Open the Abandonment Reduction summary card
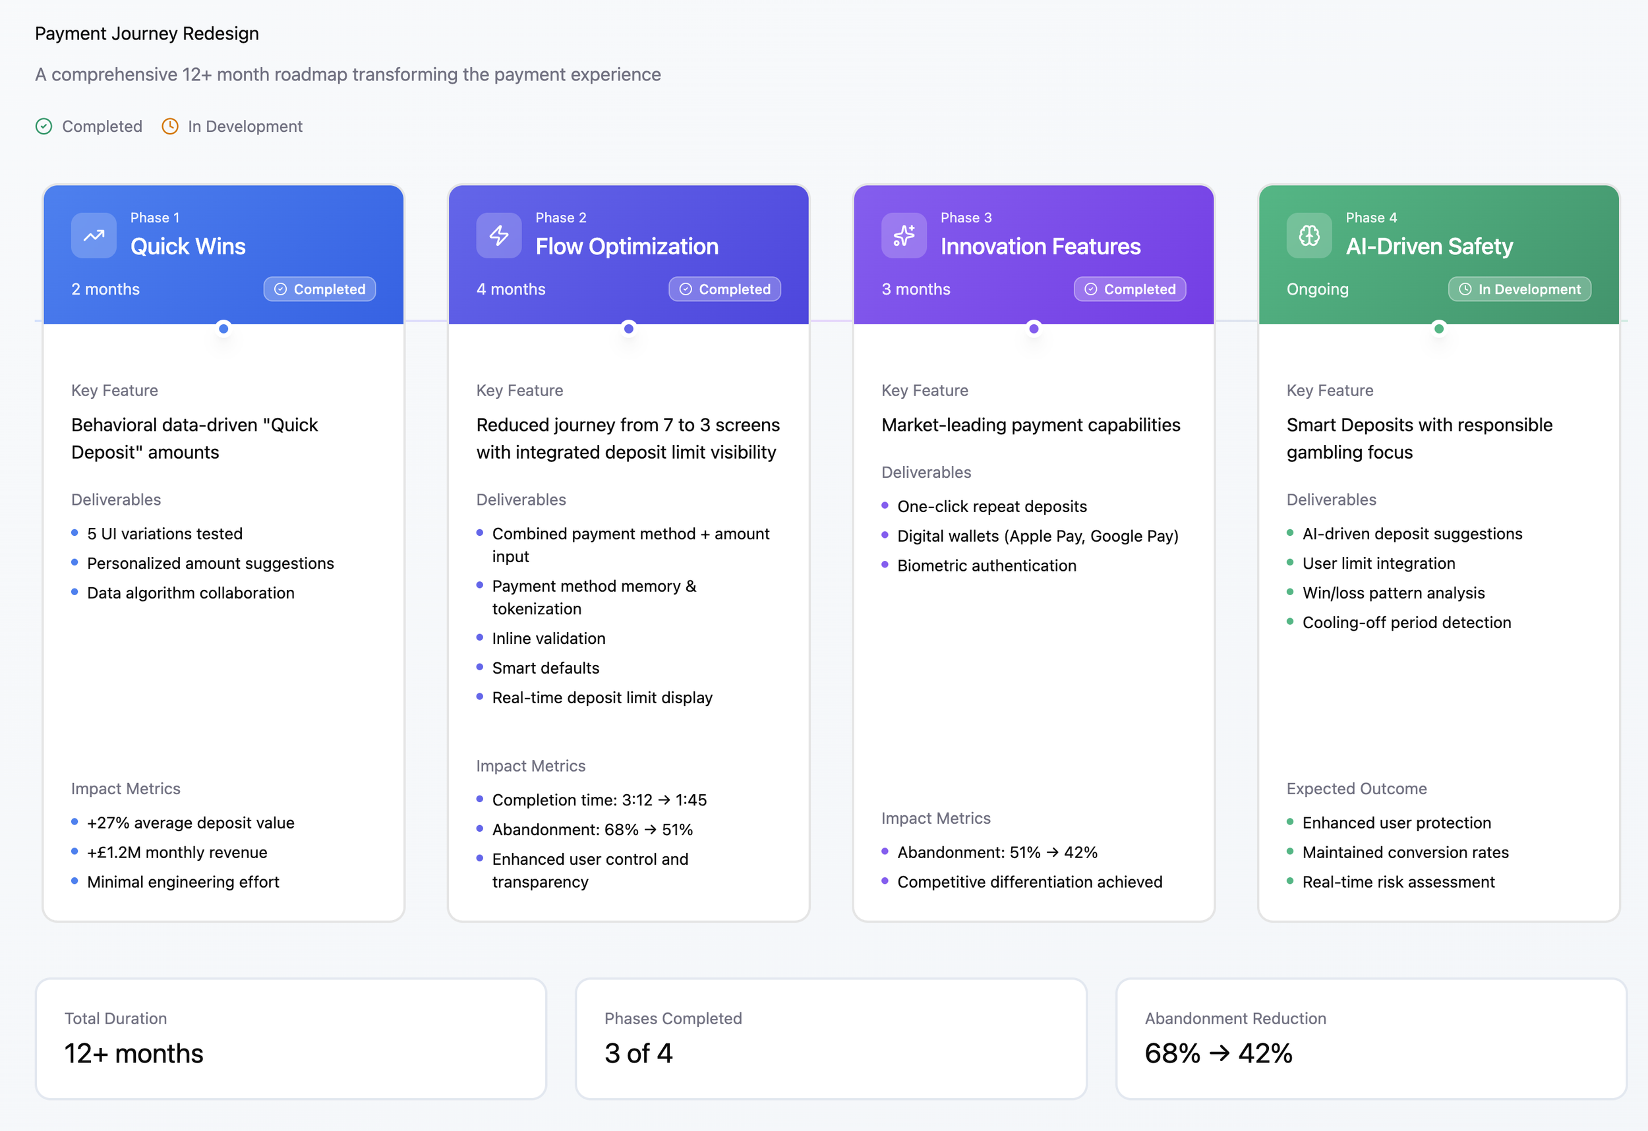Screen dimensions: 1648x1131 pos(1370,1039)
